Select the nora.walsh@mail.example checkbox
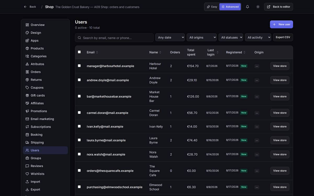Screen dimensions: 314x196 pos(79,154)
